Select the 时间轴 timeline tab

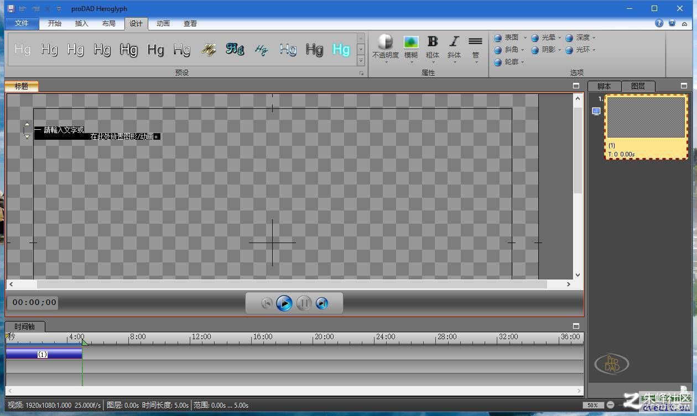click(24, 327)
